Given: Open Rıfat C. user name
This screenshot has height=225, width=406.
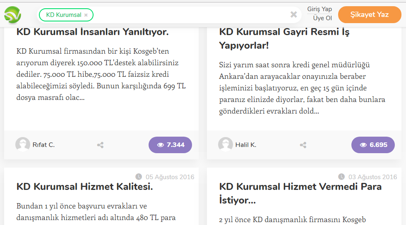Looking at the screenshot, I should (x=43, y=144).
